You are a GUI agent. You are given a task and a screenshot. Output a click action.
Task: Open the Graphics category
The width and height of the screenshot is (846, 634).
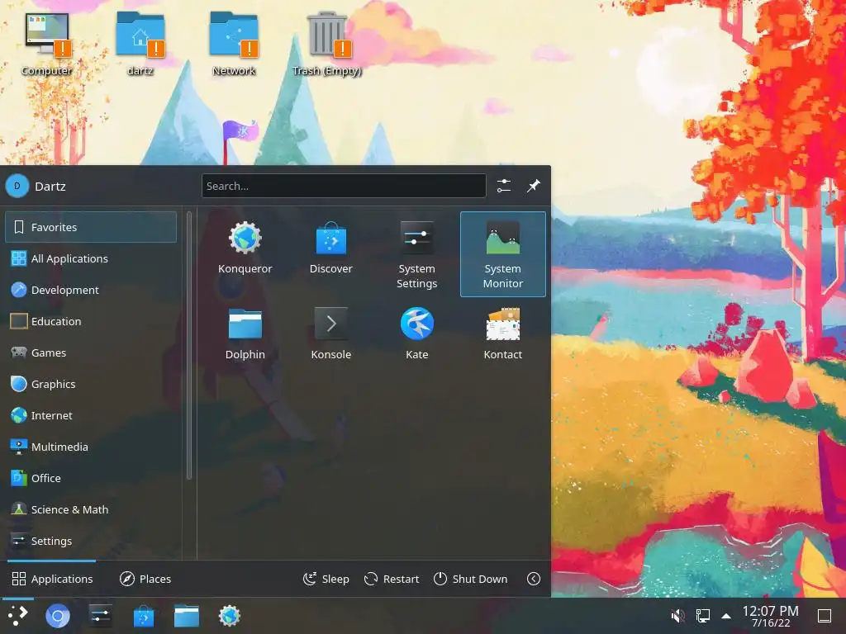coord(91,384)
